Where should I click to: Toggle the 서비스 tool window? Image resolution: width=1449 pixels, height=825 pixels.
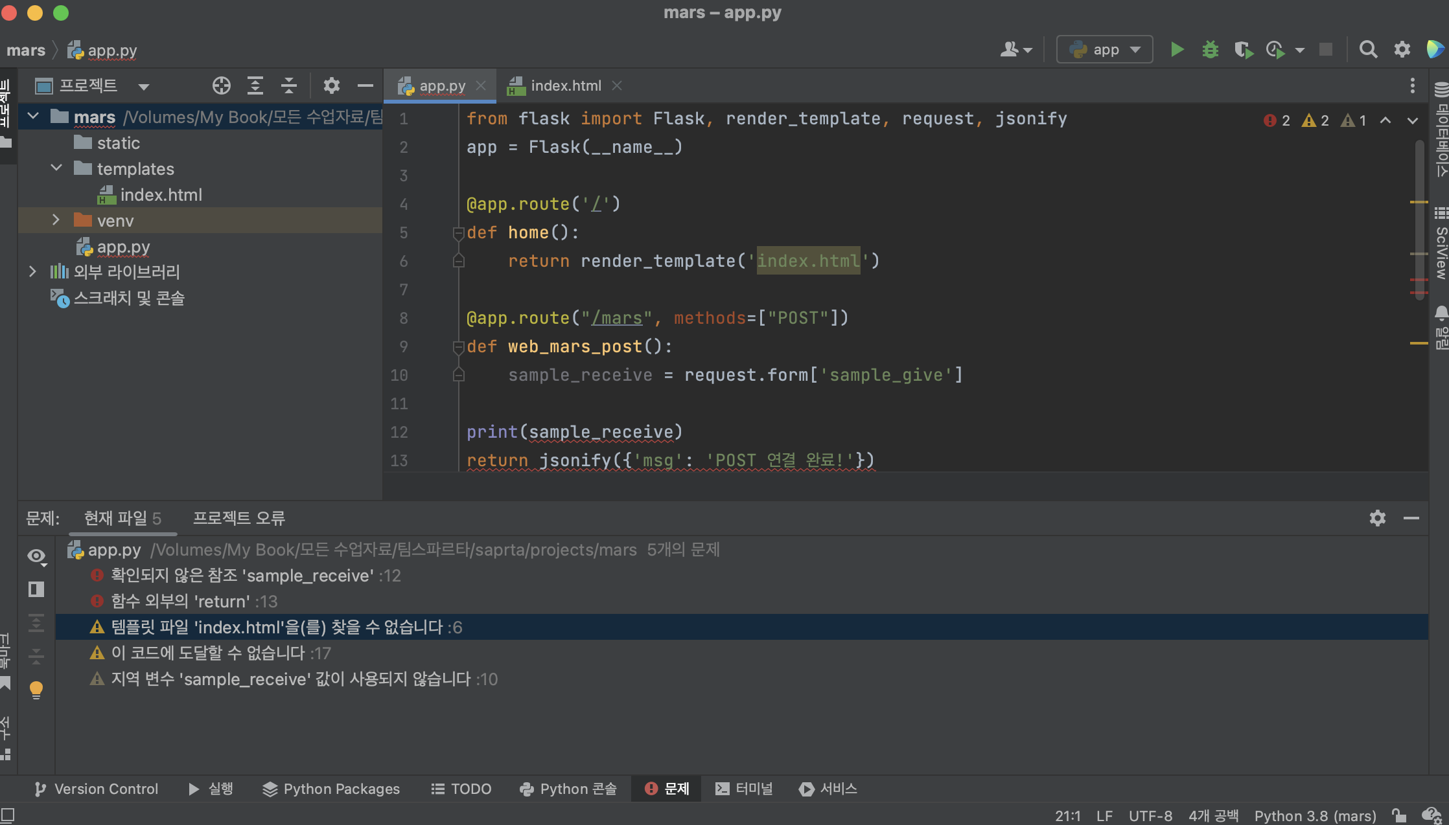828,789
